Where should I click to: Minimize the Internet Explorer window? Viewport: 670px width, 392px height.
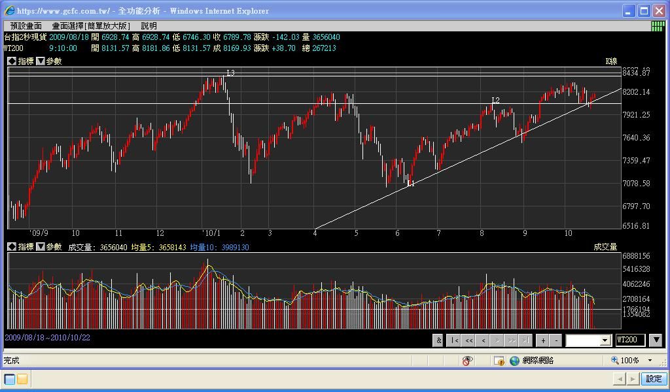pyautogui.click(x=629, y=11)
